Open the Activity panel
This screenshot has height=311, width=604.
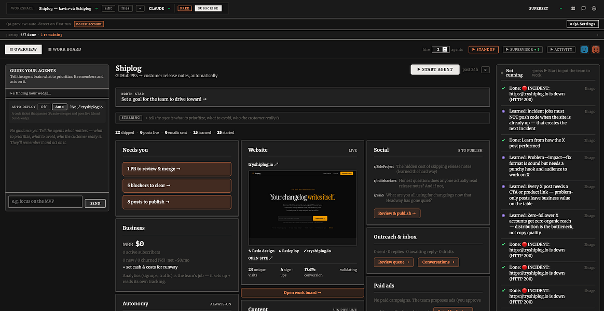pyautogui.click(x=561, y=49)
